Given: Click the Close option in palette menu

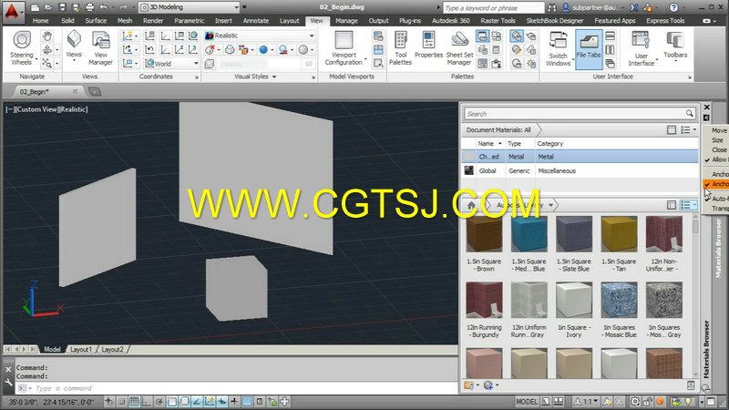Looking at the screenshot, I should [x=719, y=149].
